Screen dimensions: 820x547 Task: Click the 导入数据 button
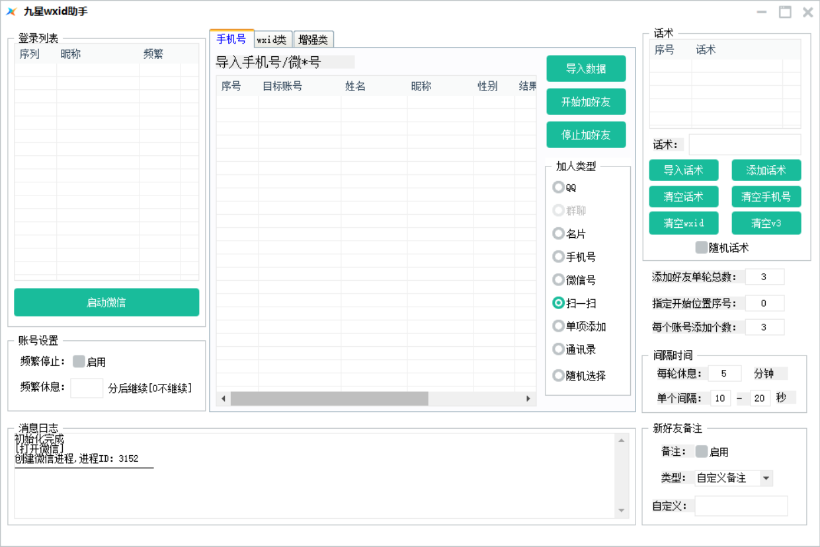(x=586, y=68)
